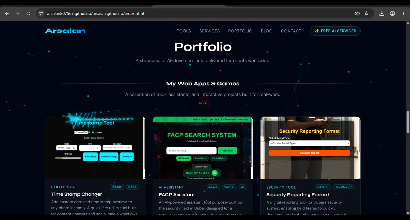
Task: Click the FREE AI SERVICES button
Action: (x=335, y=31)
